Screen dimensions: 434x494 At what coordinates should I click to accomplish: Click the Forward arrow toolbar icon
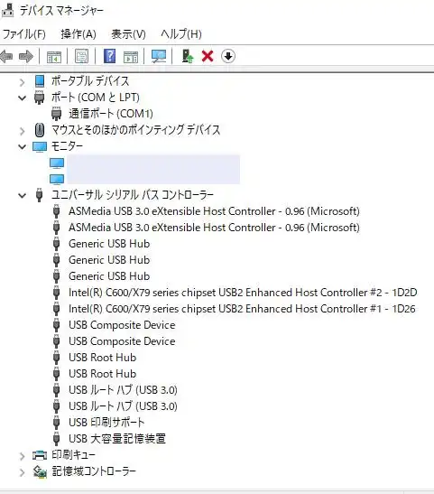(x=26, y=57)
